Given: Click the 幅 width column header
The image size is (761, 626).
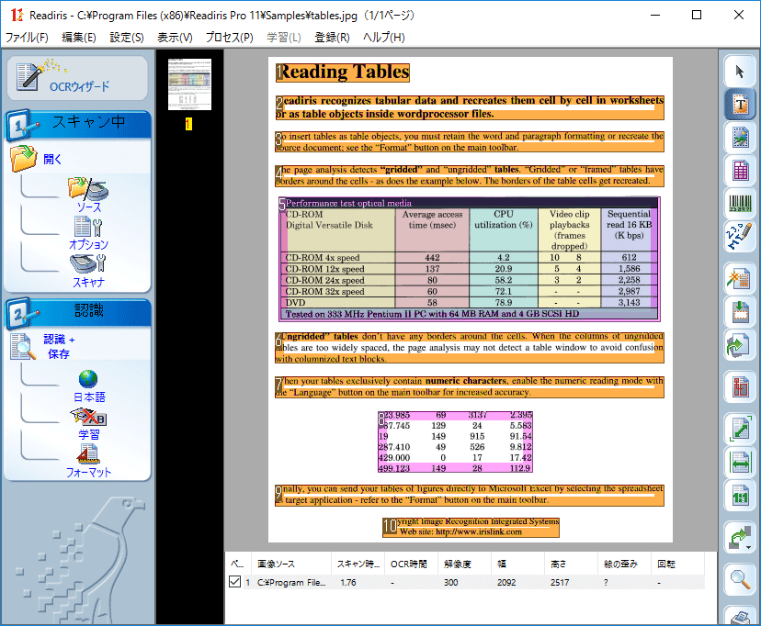Looking at the screenshot, I should point(517,564).
